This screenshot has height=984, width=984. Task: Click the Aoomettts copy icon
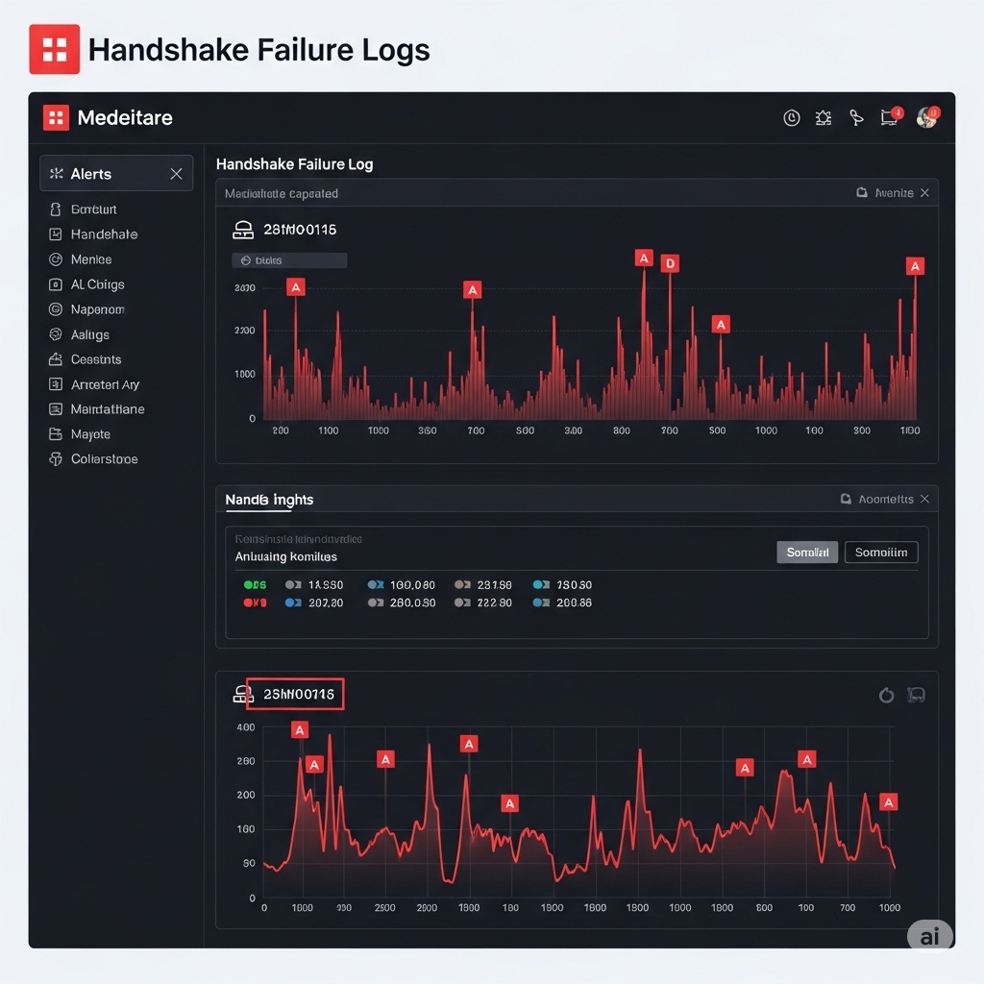(x=846, y=499)
